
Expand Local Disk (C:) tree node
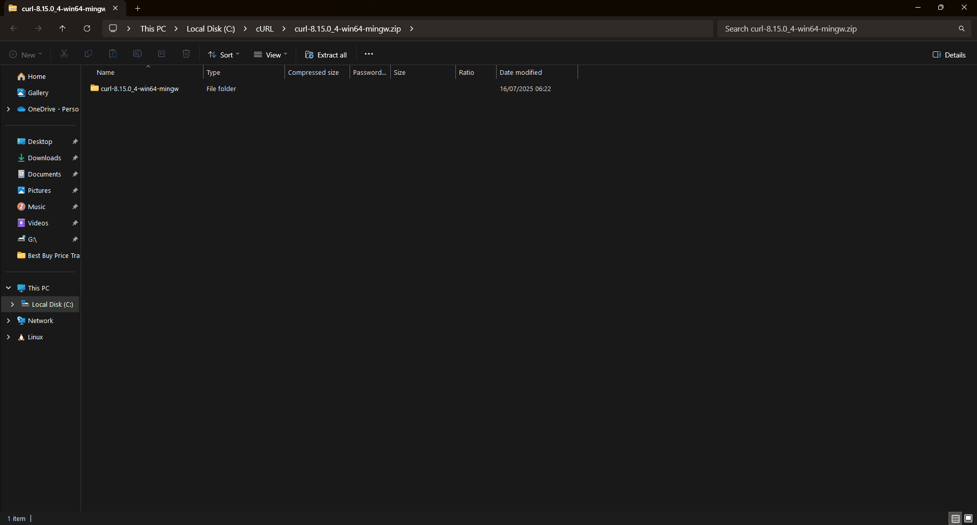pos(12,305)
